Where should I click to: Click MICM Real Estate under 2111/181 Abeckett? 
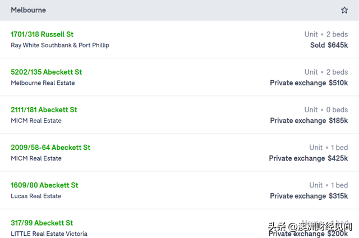point(36,121)
